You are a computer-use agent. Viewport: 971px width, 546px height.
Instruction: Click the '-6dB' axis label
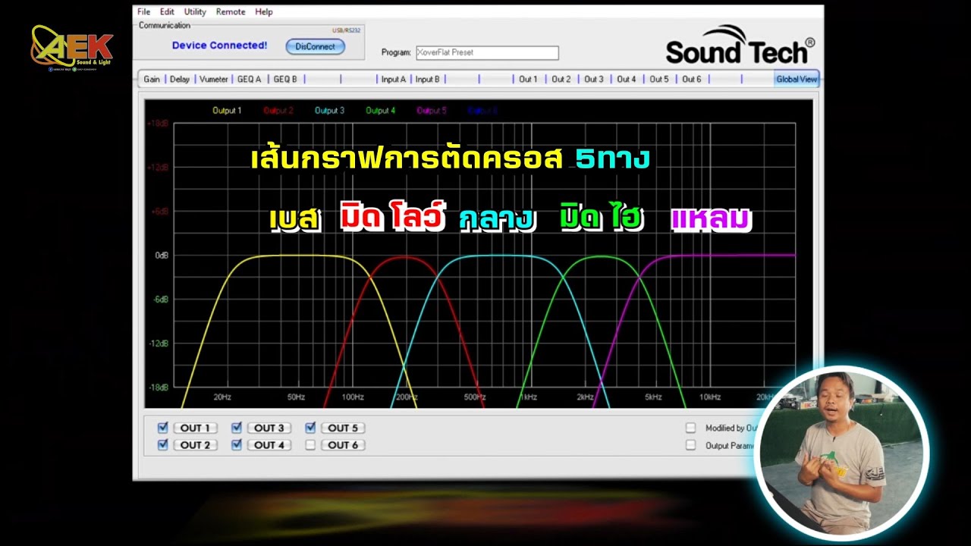point(160,300)
